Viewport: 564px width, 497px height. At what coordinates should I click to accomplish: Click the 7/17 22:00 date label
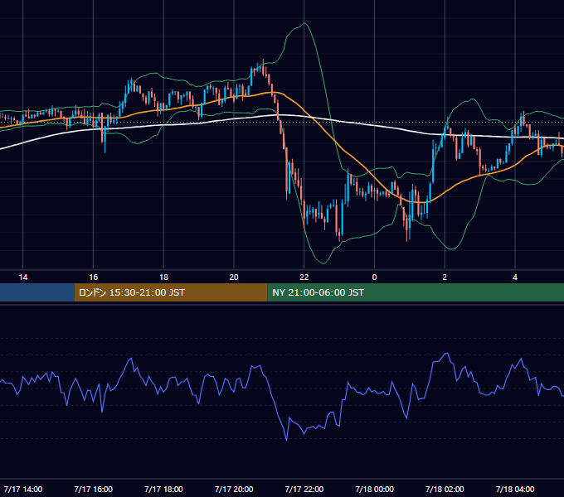[x=304, y=489]
